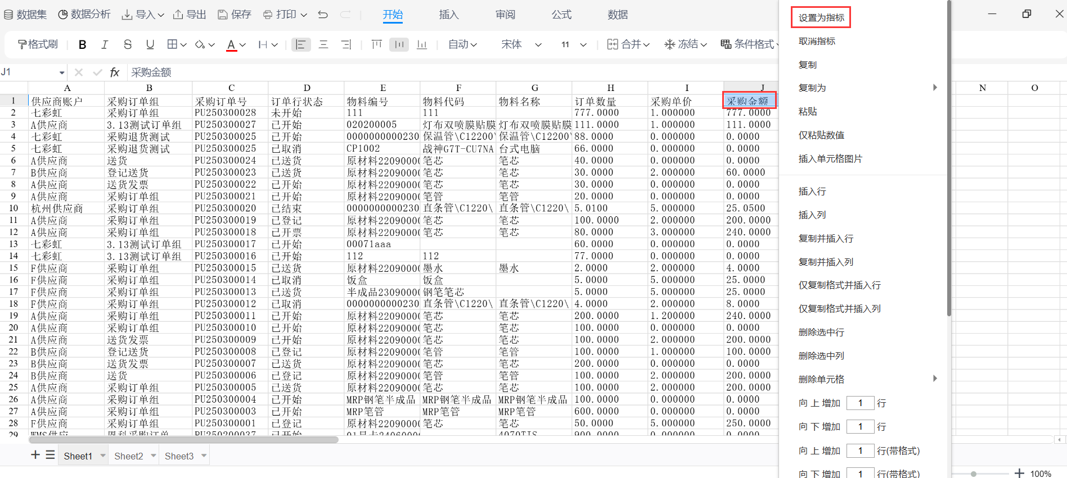Expand the 复制为 submenu arrow
Image resolution: width=1067 pixels, height=478 pixels.
935,87
